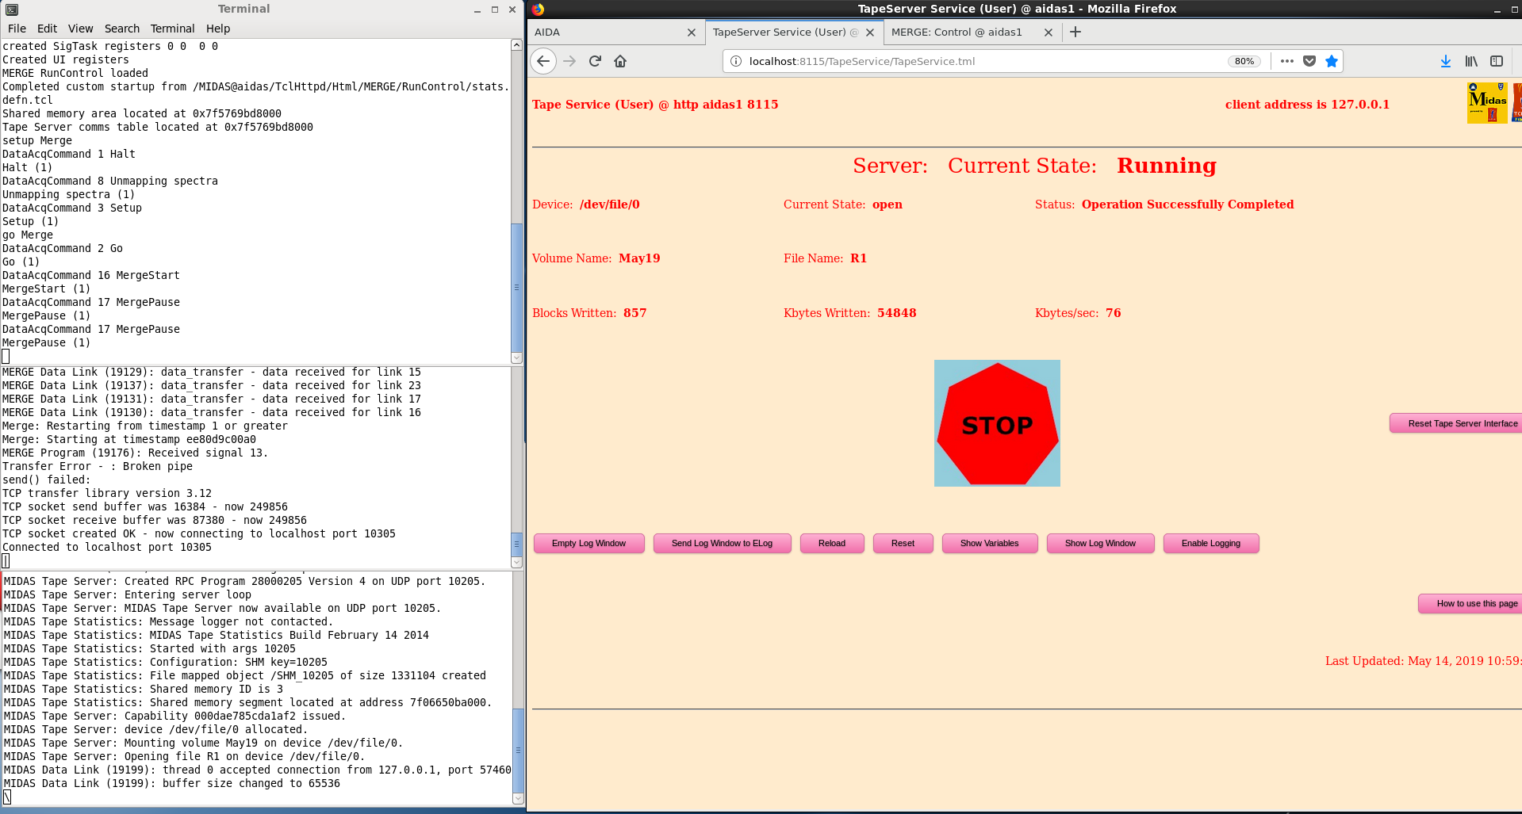Open Firefox downloads arrow icon
The image size is (1522, 814).
1446,61
